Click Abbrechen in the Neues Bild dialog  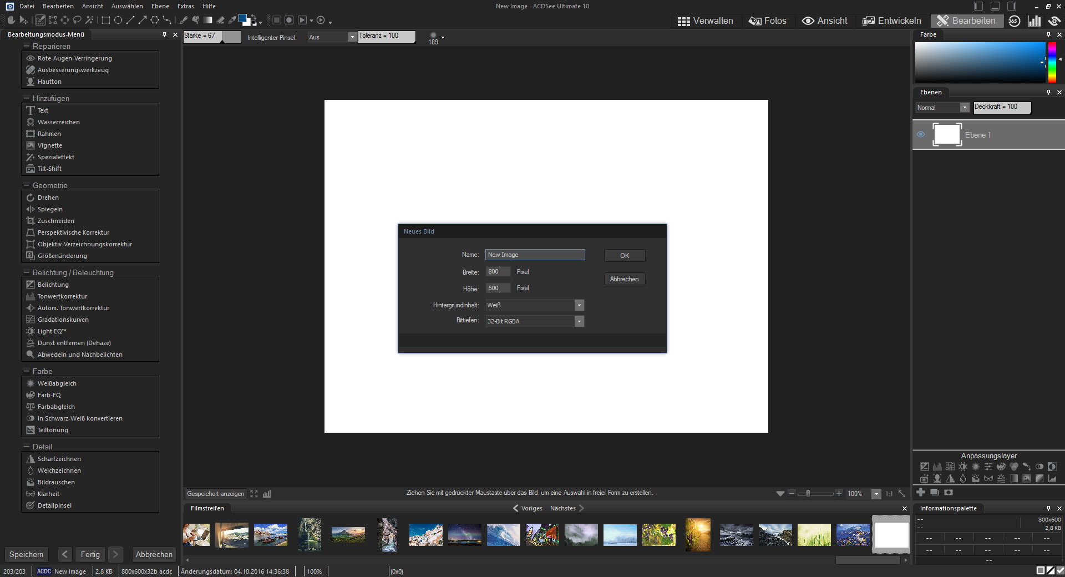pyautogui.click(x=625, y=279)
